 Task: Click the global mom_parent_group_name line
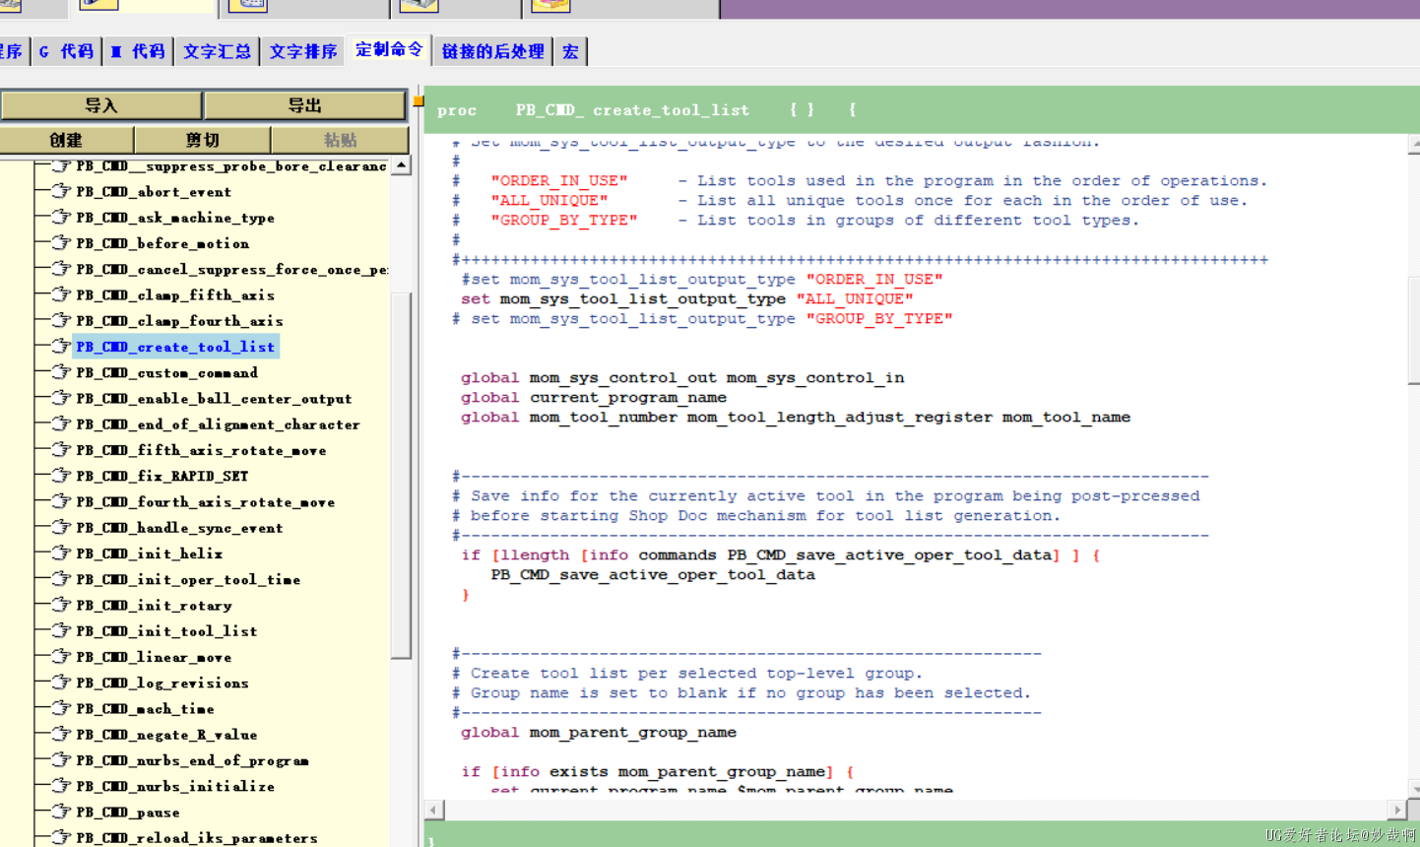pos(598,732)
